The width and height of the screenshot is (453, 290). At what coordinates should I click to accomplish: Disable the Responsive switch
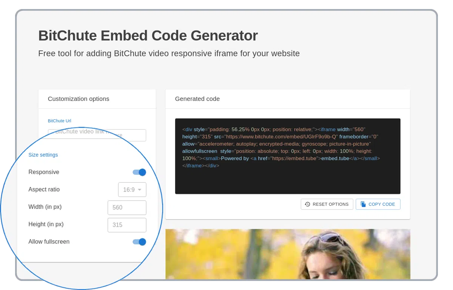click(139, 172)
